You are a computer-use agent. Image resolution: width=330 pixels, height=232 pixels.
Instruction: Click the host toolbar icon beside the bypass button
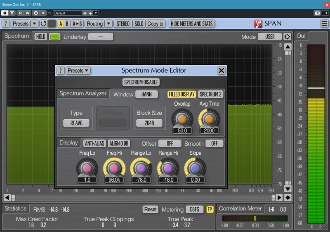coord(12,13)
